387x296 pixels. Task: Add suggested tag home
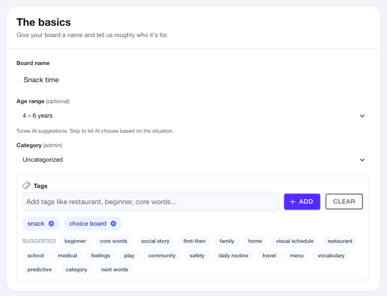pos(255,241)
